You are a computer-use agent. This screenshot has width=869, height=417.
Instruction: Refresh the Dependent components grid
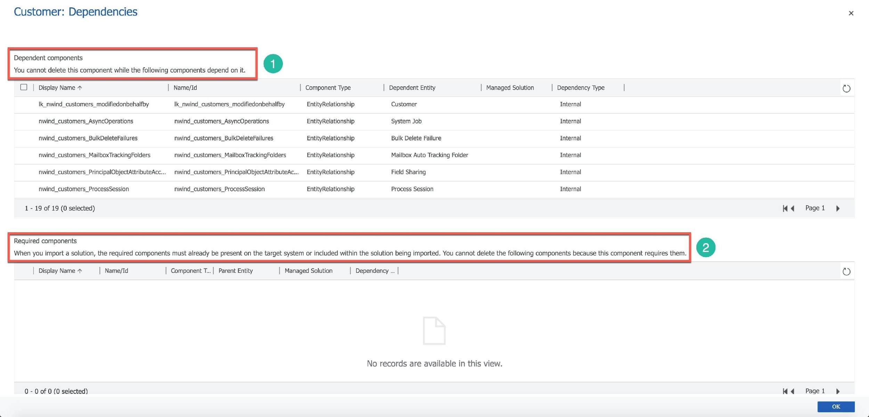tap(846, 88)
